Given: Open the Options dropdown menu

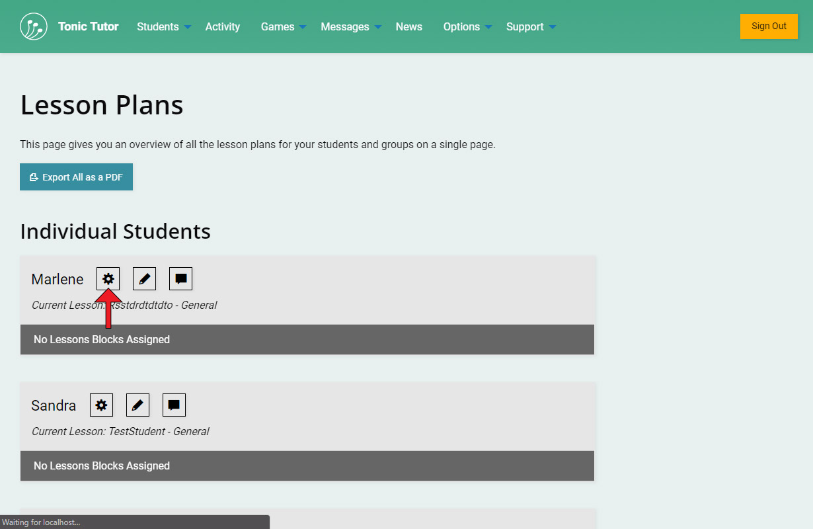Looking at the screenshot, I should [x=467, y=27].
